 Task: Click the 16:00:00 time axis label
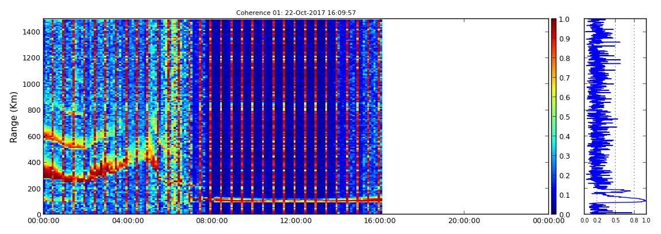click(381, 221)
